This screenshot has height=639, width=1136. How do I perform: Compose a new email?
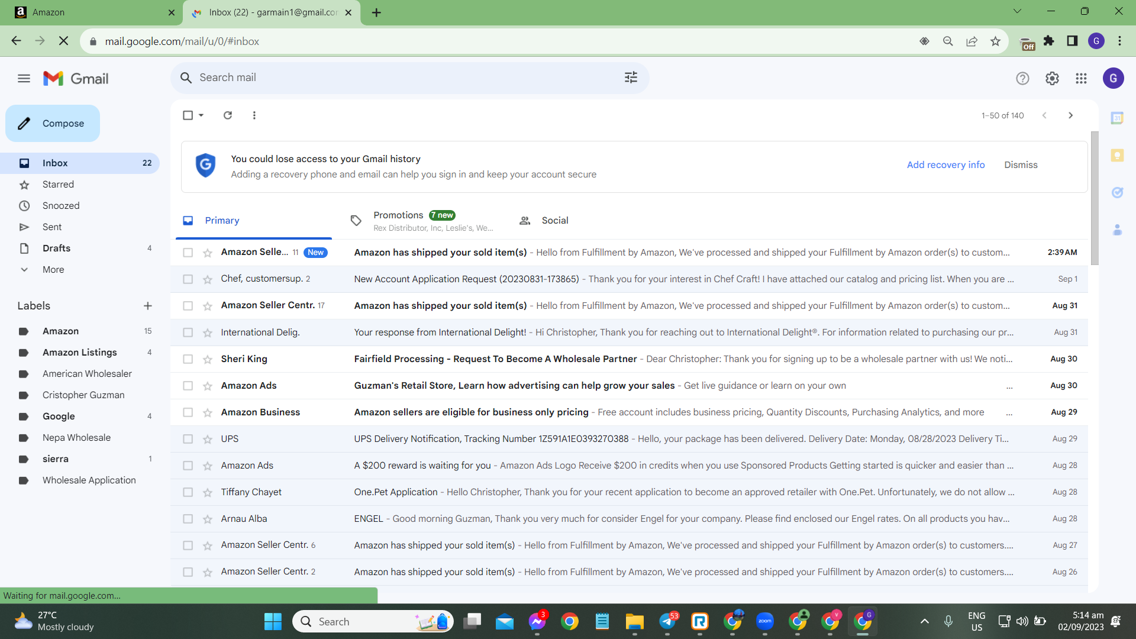53,124
